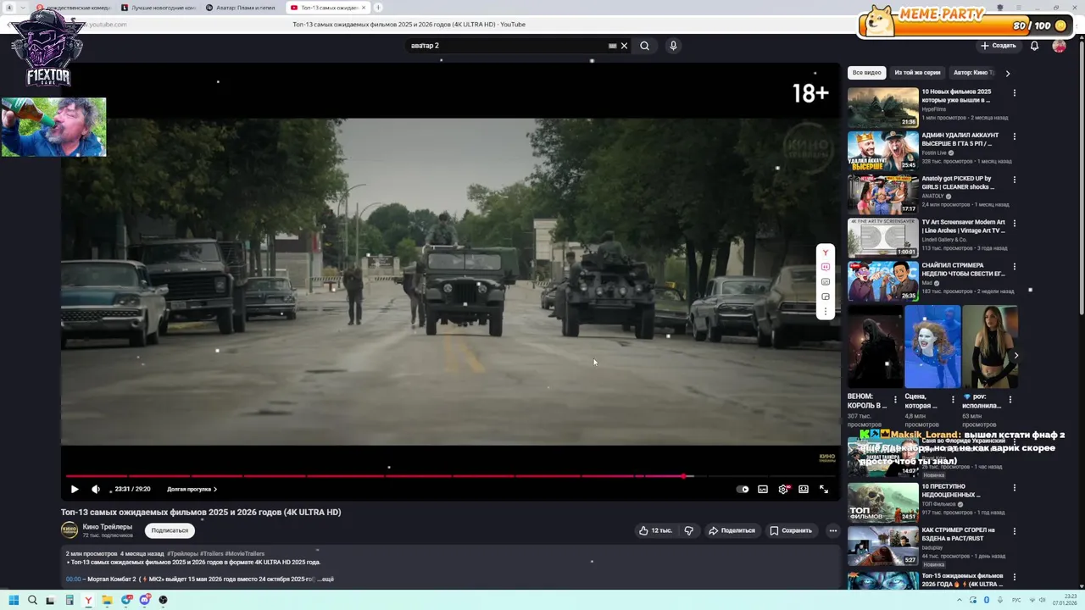This screenshot has height=610, width=1085.
Task: Open '10 ПРЕСТУПНО НЕДООЦЕНЕННЫХ' video
Action: [x=883, y=502]
